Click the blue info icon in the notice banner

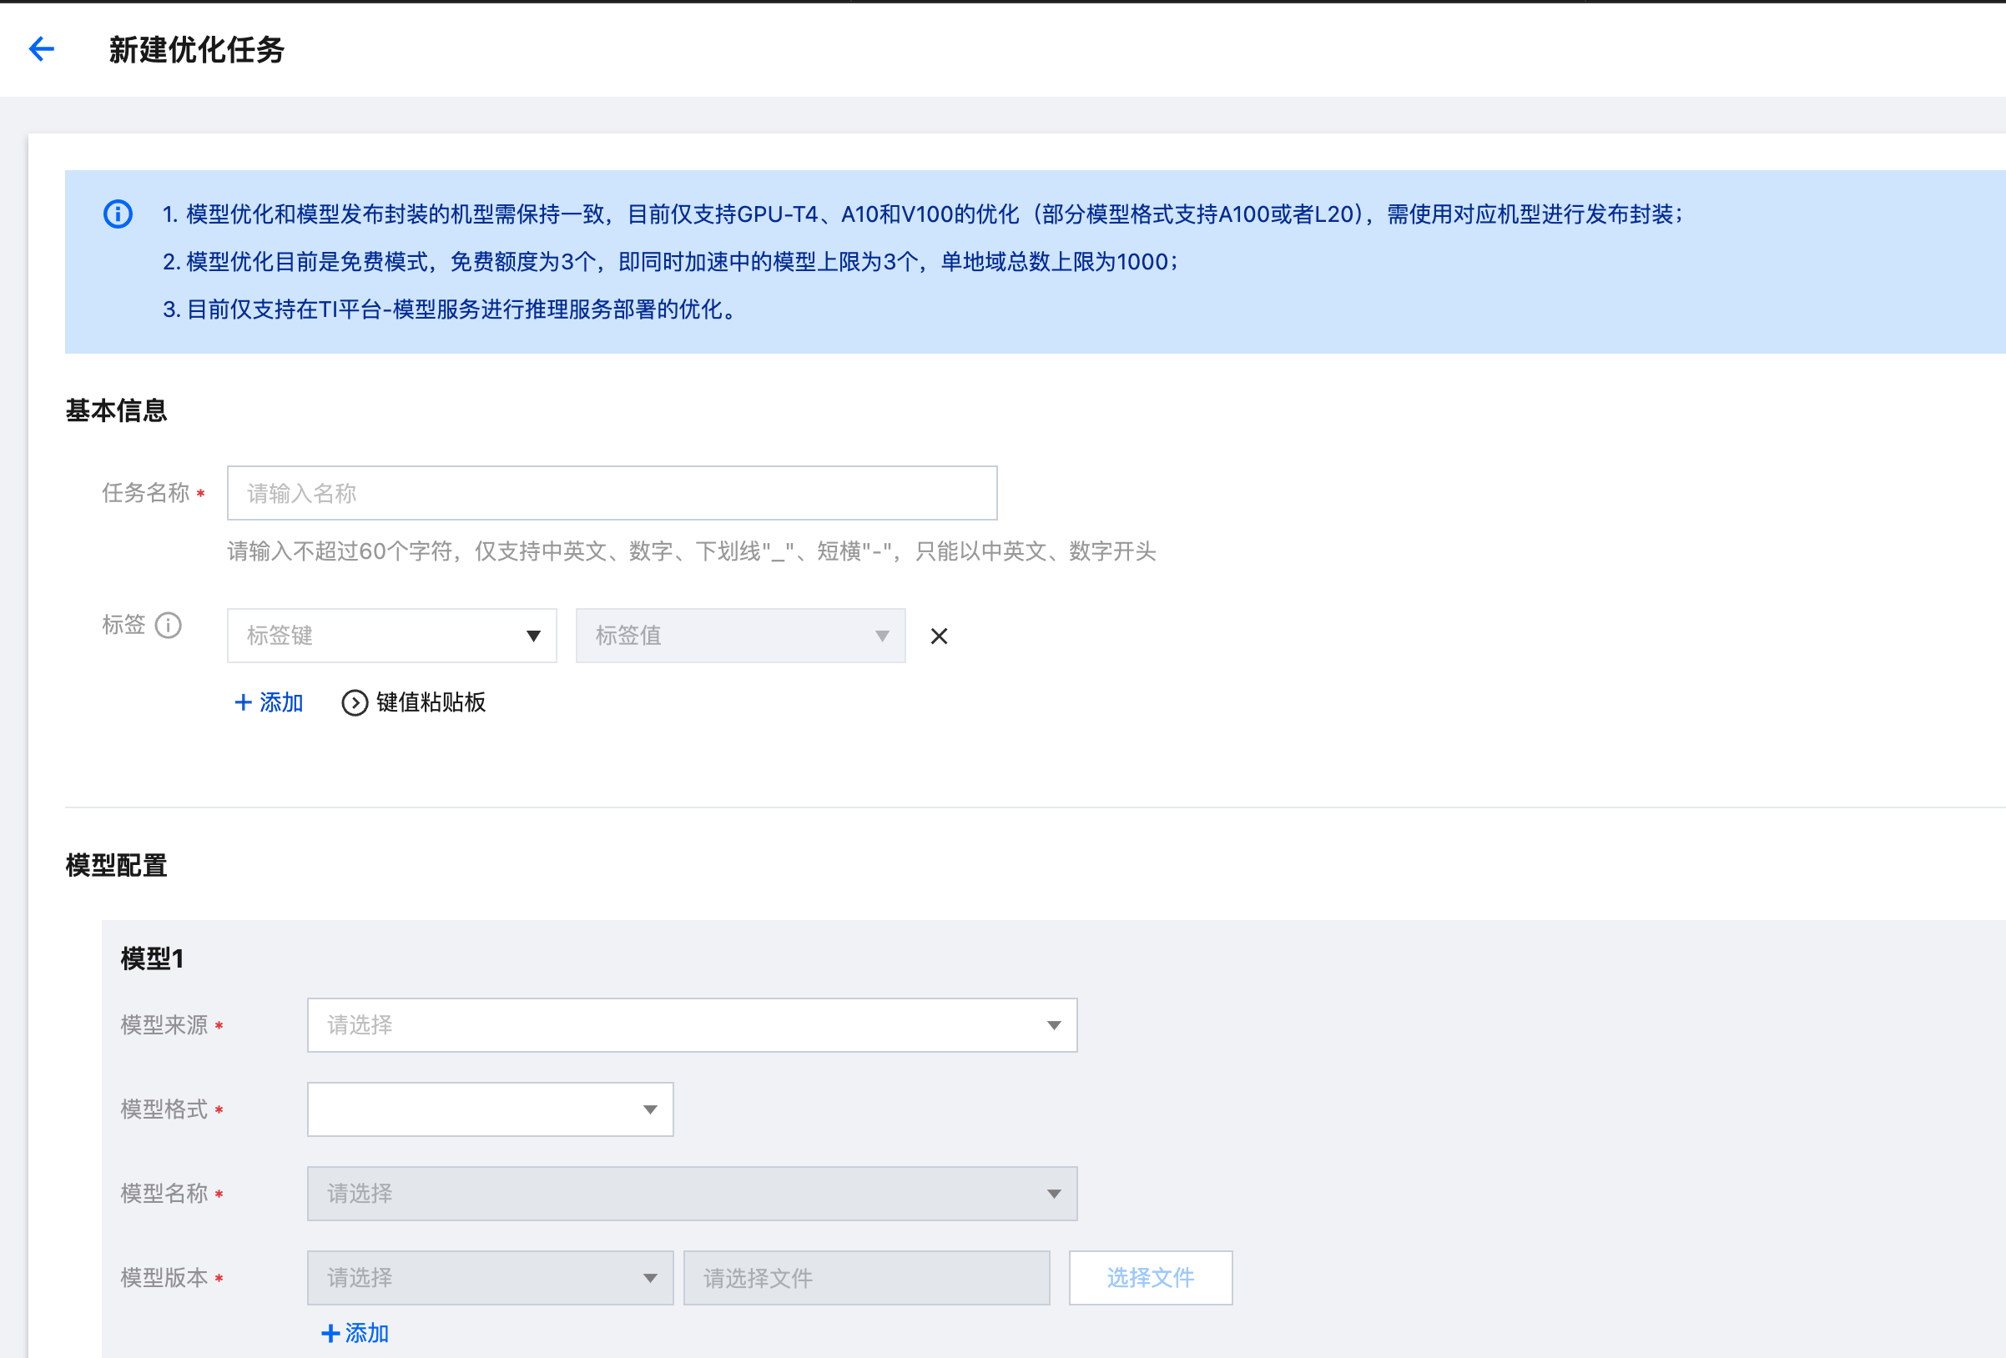[118, 214]
